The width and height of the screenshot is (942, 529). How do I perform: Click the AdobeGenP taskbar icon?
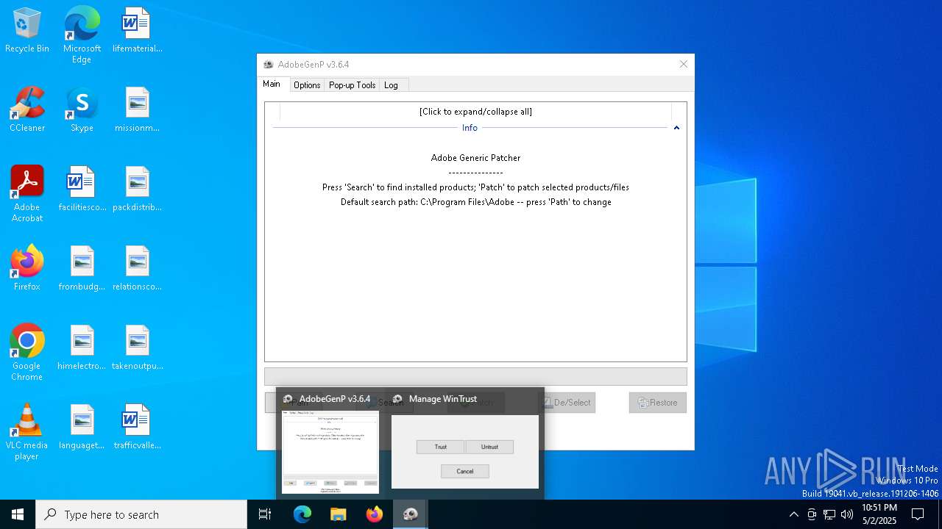411,514
